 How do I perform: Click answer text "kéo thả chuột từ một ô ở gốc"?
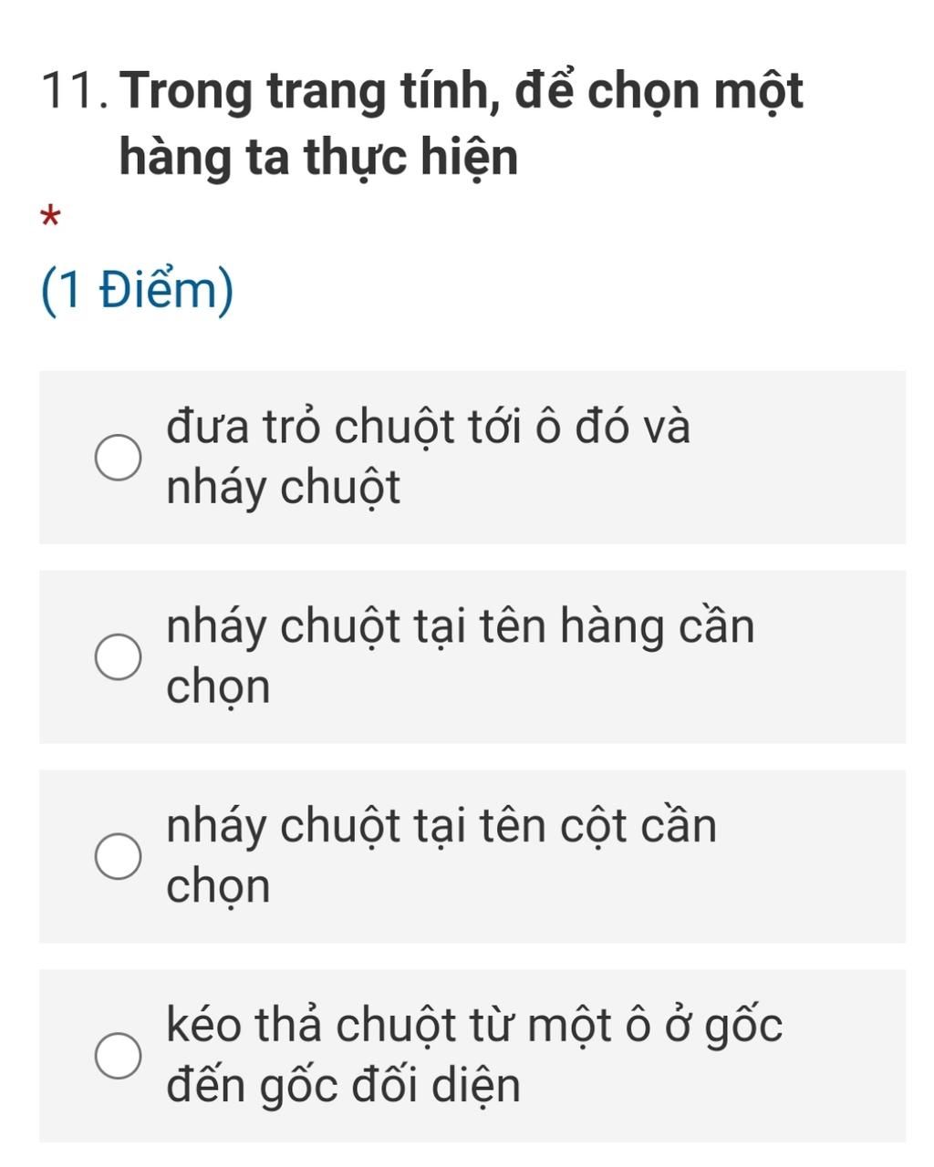click(x=473, y=1025)
